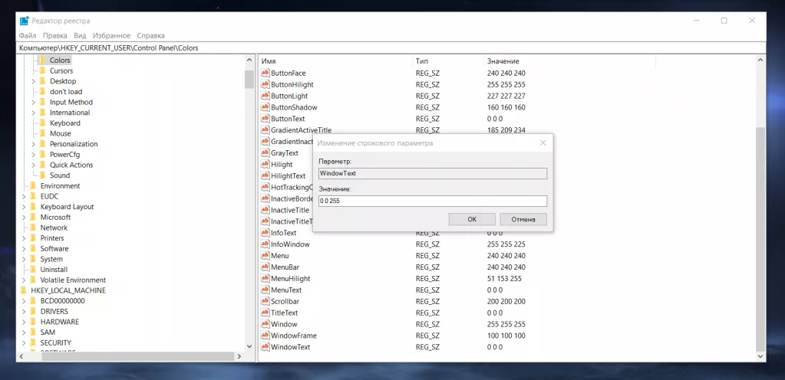Open the Файл menu

click(28, 35)
